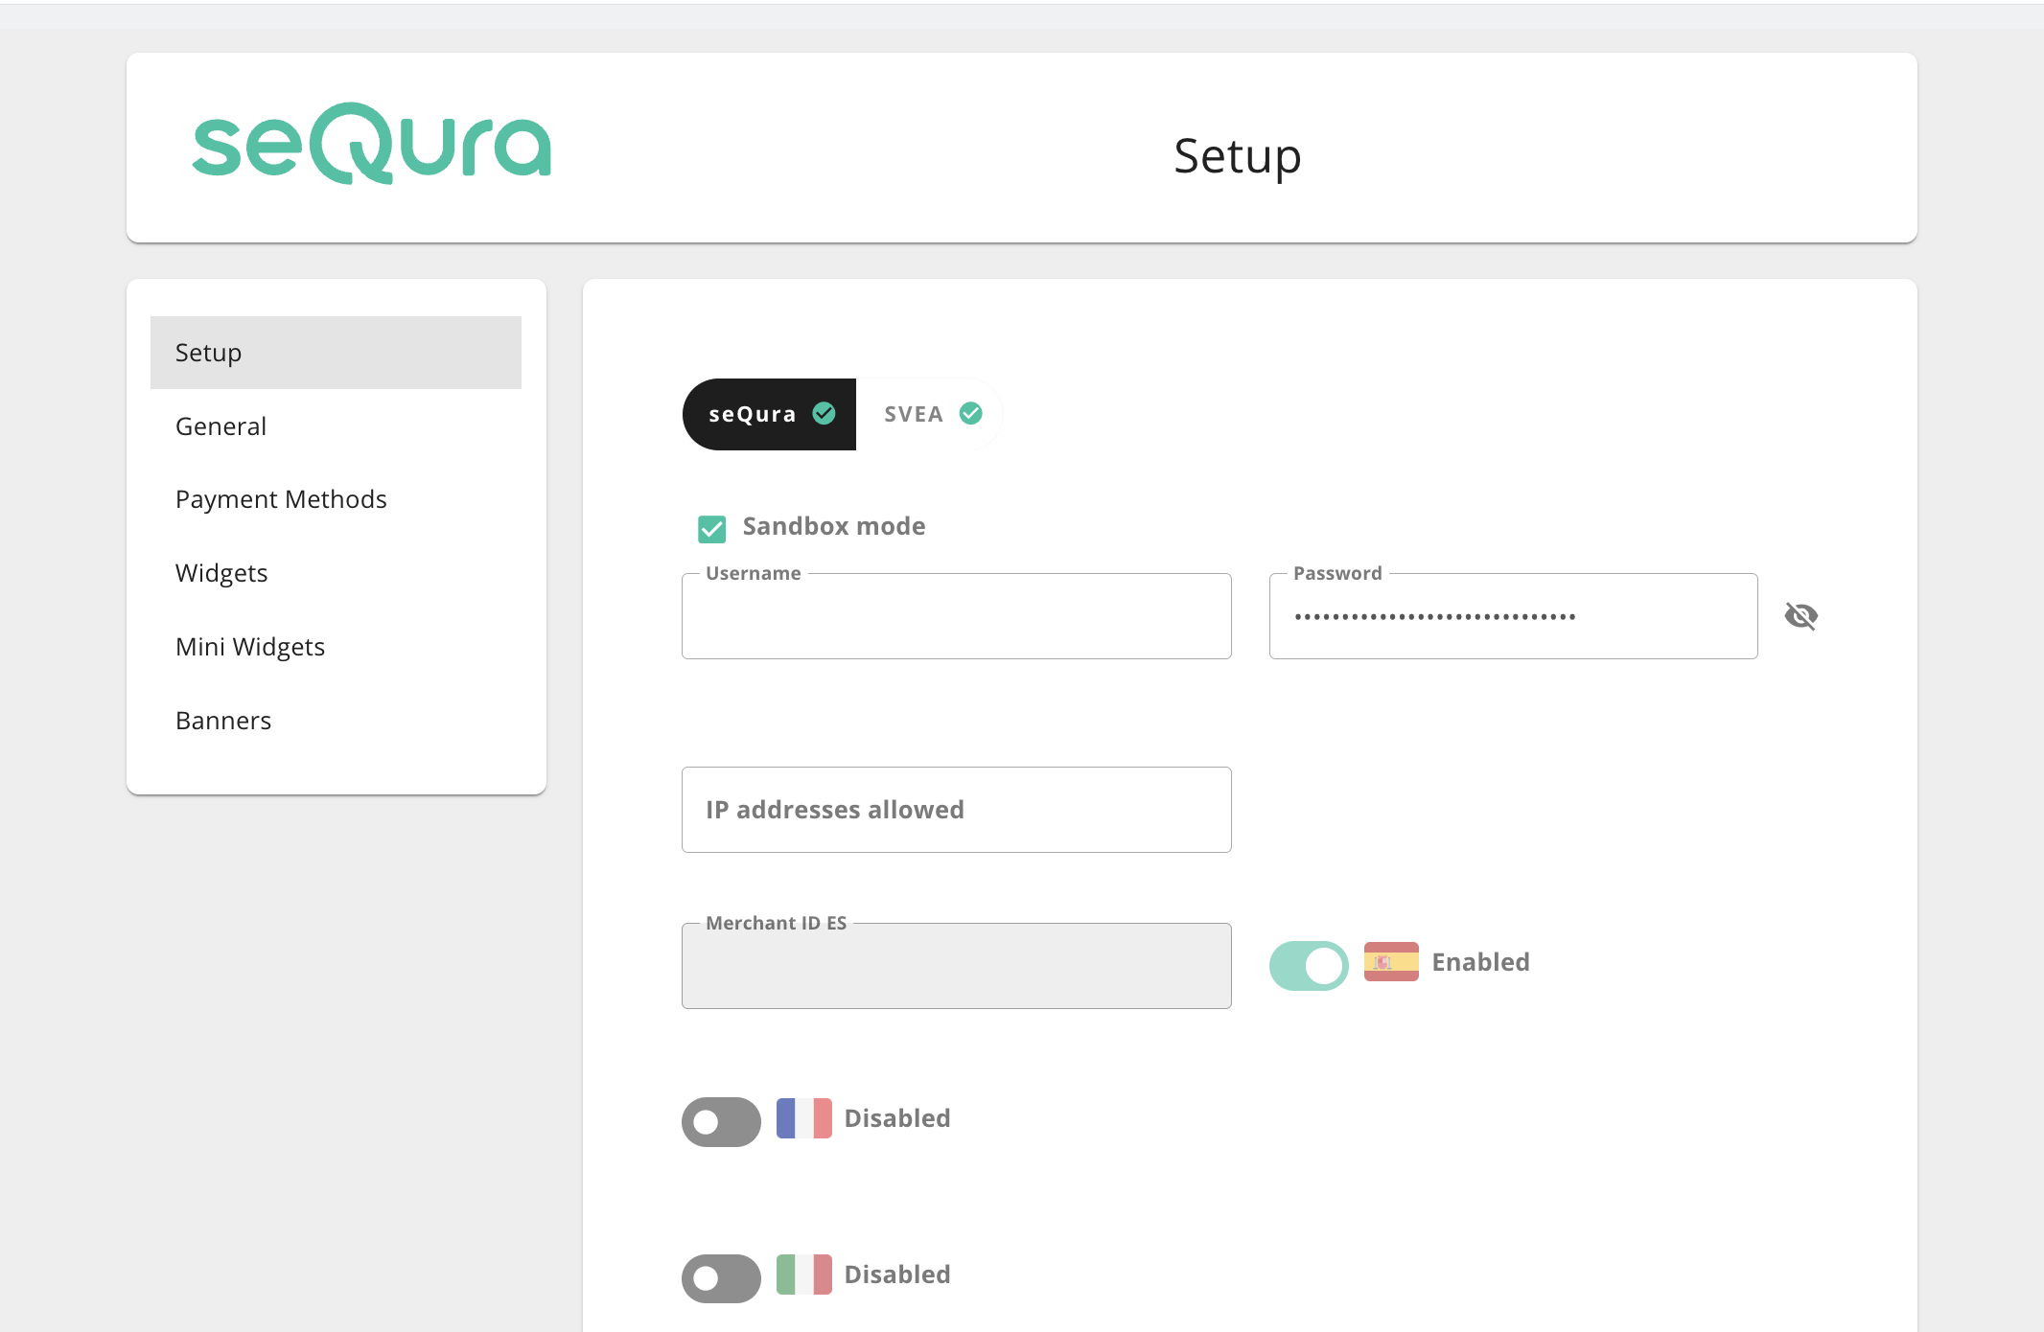Viewport: 2044px width, 1332px height.
Task: Click the green checkmark badge on SVEA tab
Action: [971, 413]
